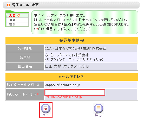Click the 会員名 label cell
This screenshot has width=143, height=119.
coord(25,57)
